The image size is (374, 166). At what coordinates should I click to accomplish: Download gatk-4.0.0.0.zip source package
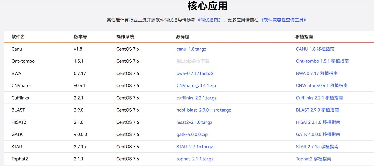[x=192, y=135]
